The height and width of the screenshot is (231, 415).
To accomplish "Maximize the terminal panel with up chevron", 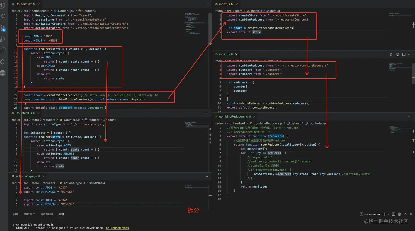I will click(405, 214).
